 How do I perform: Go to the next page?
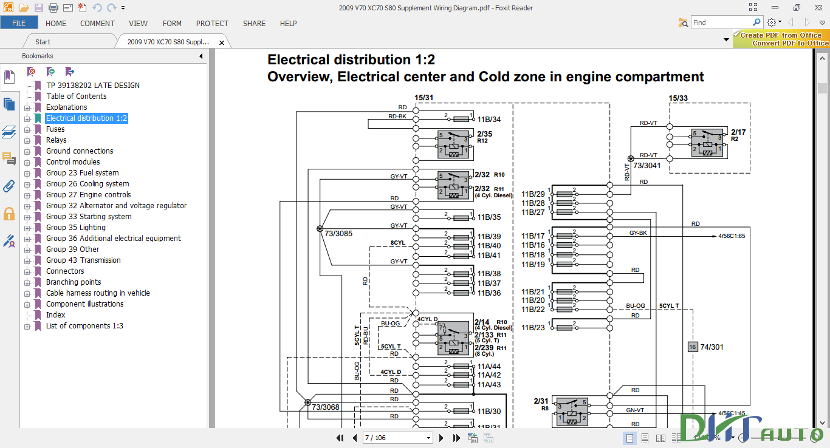[441, 438]
